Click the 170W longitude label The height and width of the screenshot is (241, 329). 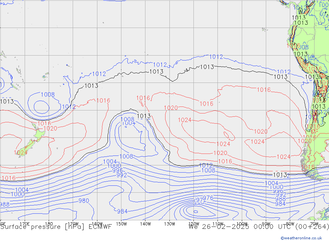73,224
